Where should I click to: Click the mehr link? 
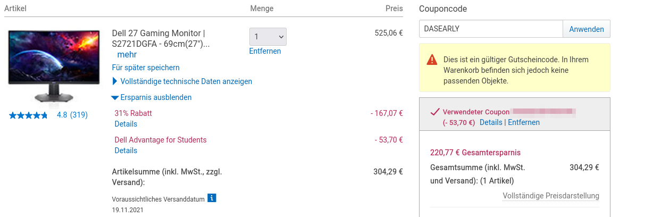pyautogui.click(x=127, y=54)
